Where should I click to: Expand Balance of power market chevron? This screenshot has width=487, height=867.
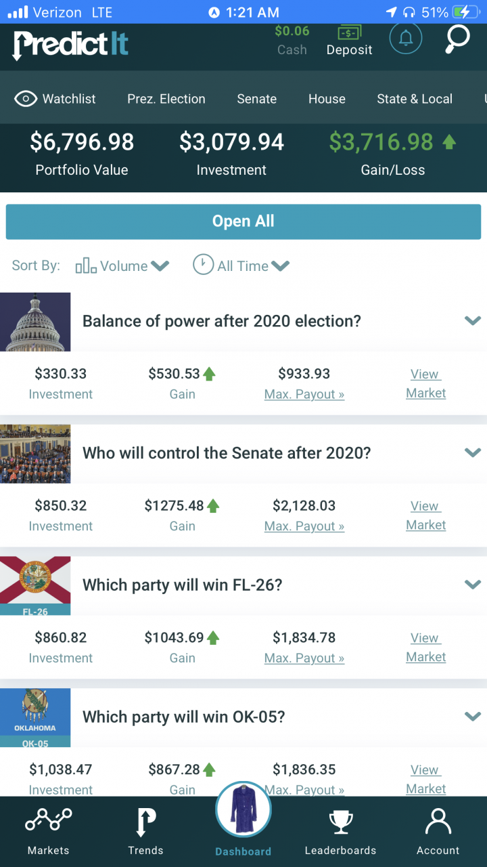point(473,320)
